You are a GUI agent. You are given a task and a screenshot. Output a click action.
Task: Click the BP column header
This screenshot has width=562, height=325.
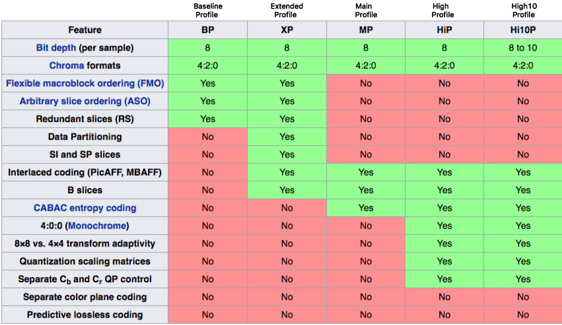tap(207, 30)
